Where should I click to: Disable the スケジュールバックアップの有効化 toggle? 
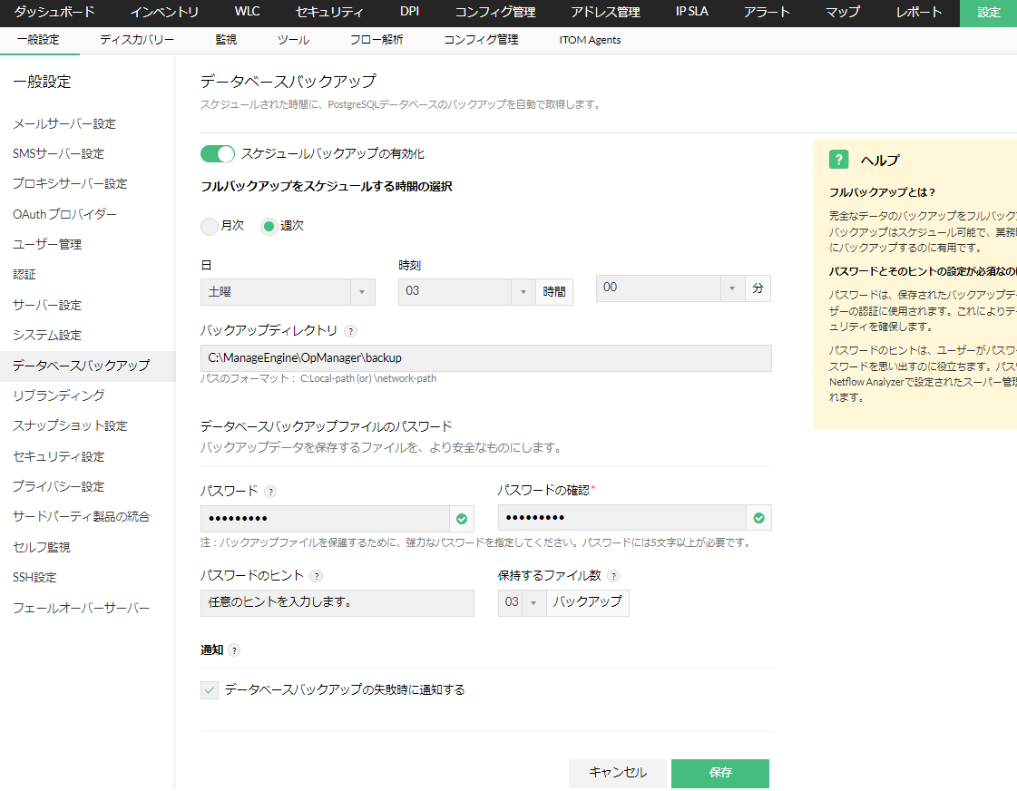[x=218, y=154]
